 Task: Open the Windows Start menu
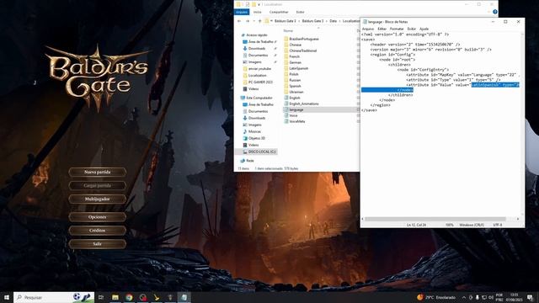point(7,297)
